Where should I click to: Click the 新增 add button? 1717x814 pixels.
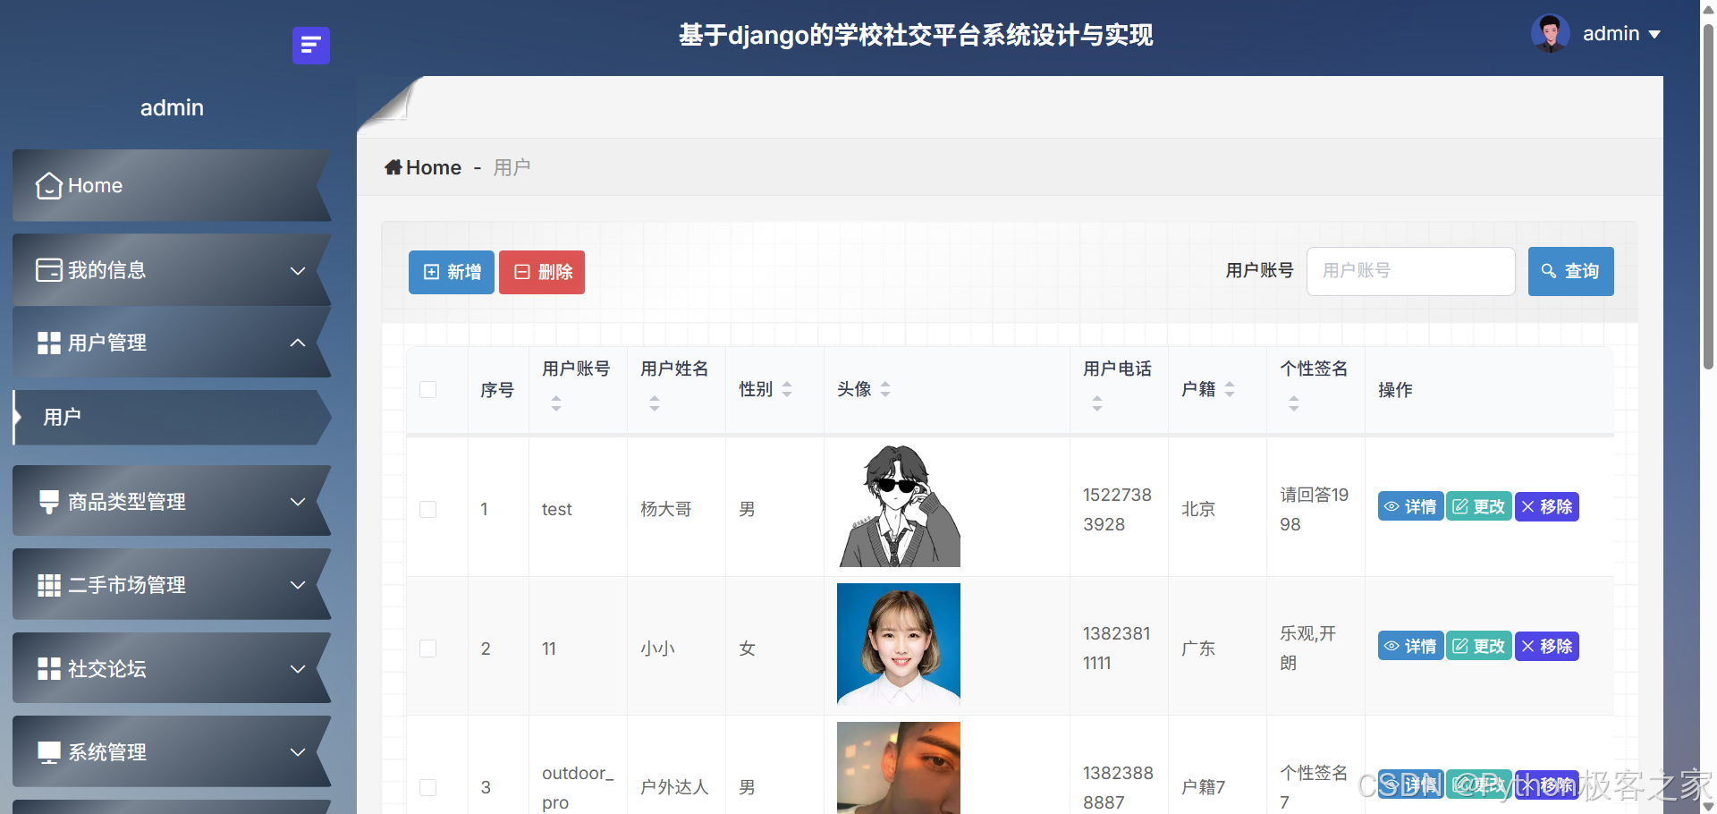pos(452,272)
